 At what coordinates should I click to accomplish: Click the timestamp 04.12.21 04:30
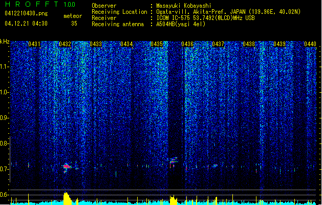pyautogui.click(x=26, y=24)
